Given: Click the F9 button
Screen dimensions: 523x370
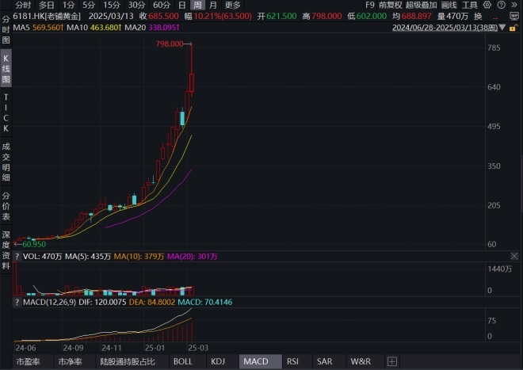Looking at the screenshot, I should click(x=369, y=5).
